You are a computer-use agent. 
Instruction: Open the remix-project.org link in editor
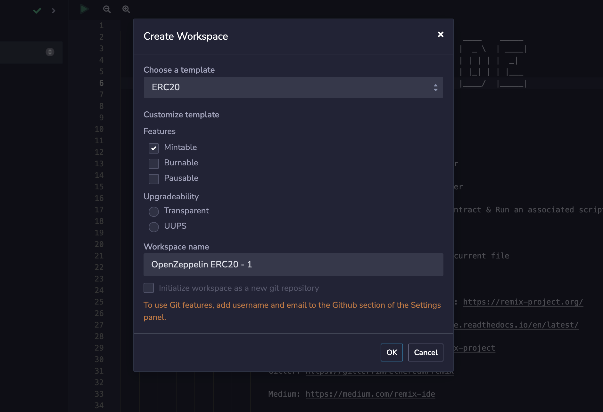click(523, 302)
